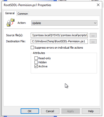Browse for destination file with ellipsis button
Viewport: 104px width, 117px height.
[x=93, y=41]
